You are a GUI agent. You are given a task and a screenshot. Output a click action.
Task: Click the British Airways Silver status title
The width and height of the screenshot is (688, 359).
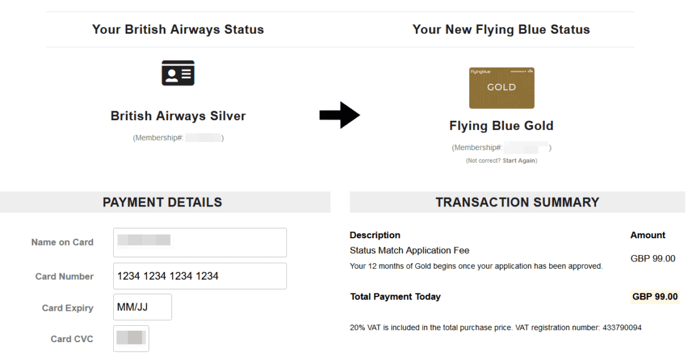tap(178, 116)
